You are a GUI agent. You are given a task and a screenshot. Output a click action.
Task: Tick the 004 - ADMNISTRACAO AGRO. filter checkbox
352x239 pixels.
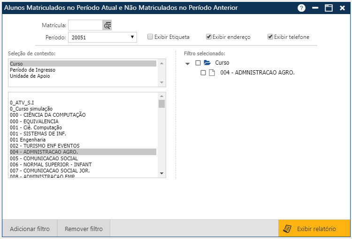pyautogui.click(x=203, y=73)
